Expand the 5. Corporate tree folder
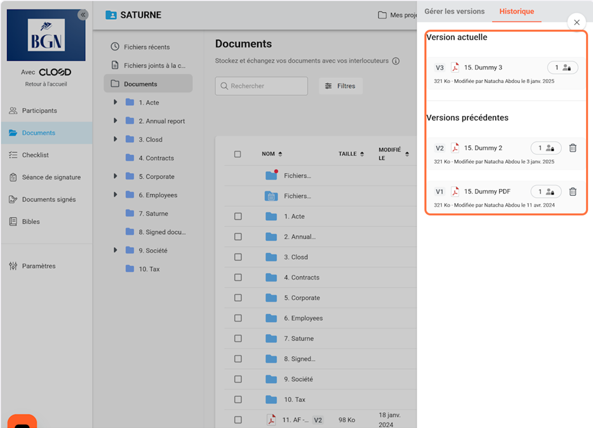Screen dimensions: 593x428 [115, 176]
